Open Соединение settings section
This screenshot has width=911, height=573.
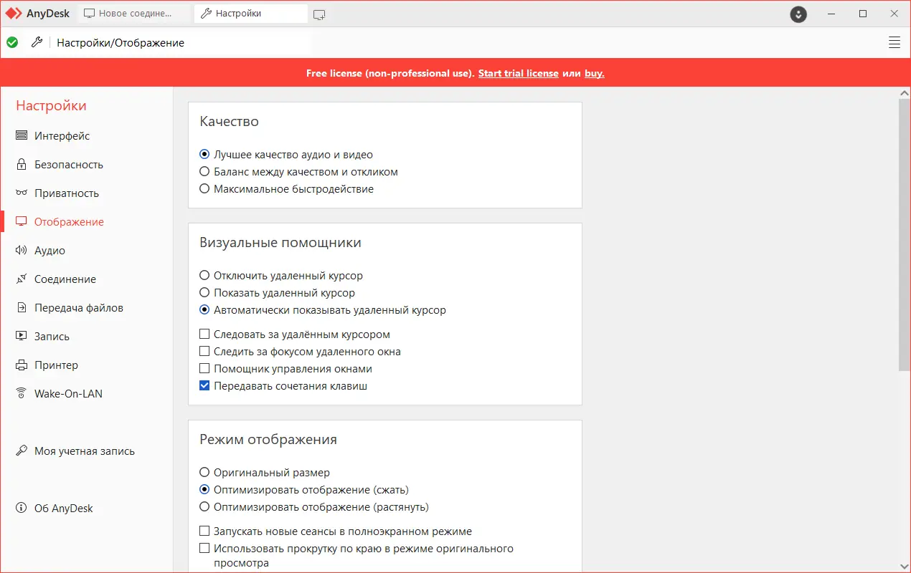click(65, 279)
